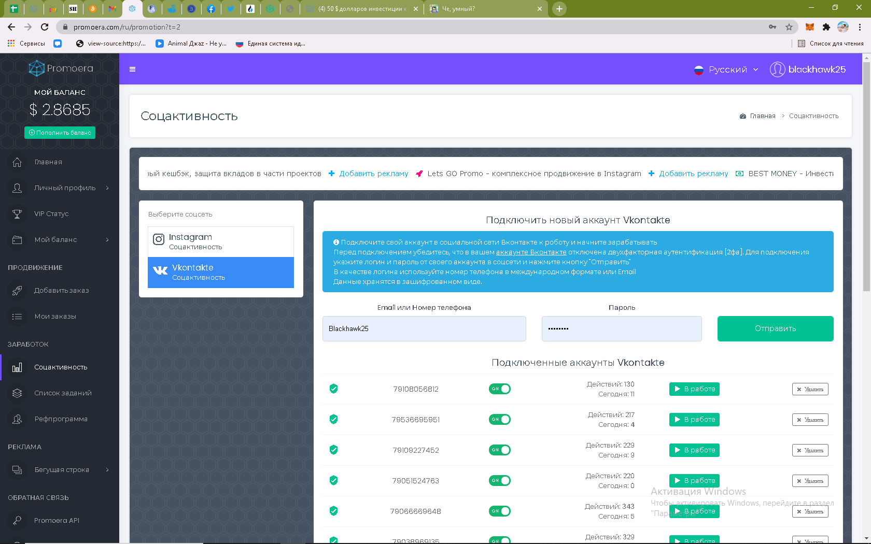
Task: Open the Animal Джаз bookmark
Action: pos(191,44)
